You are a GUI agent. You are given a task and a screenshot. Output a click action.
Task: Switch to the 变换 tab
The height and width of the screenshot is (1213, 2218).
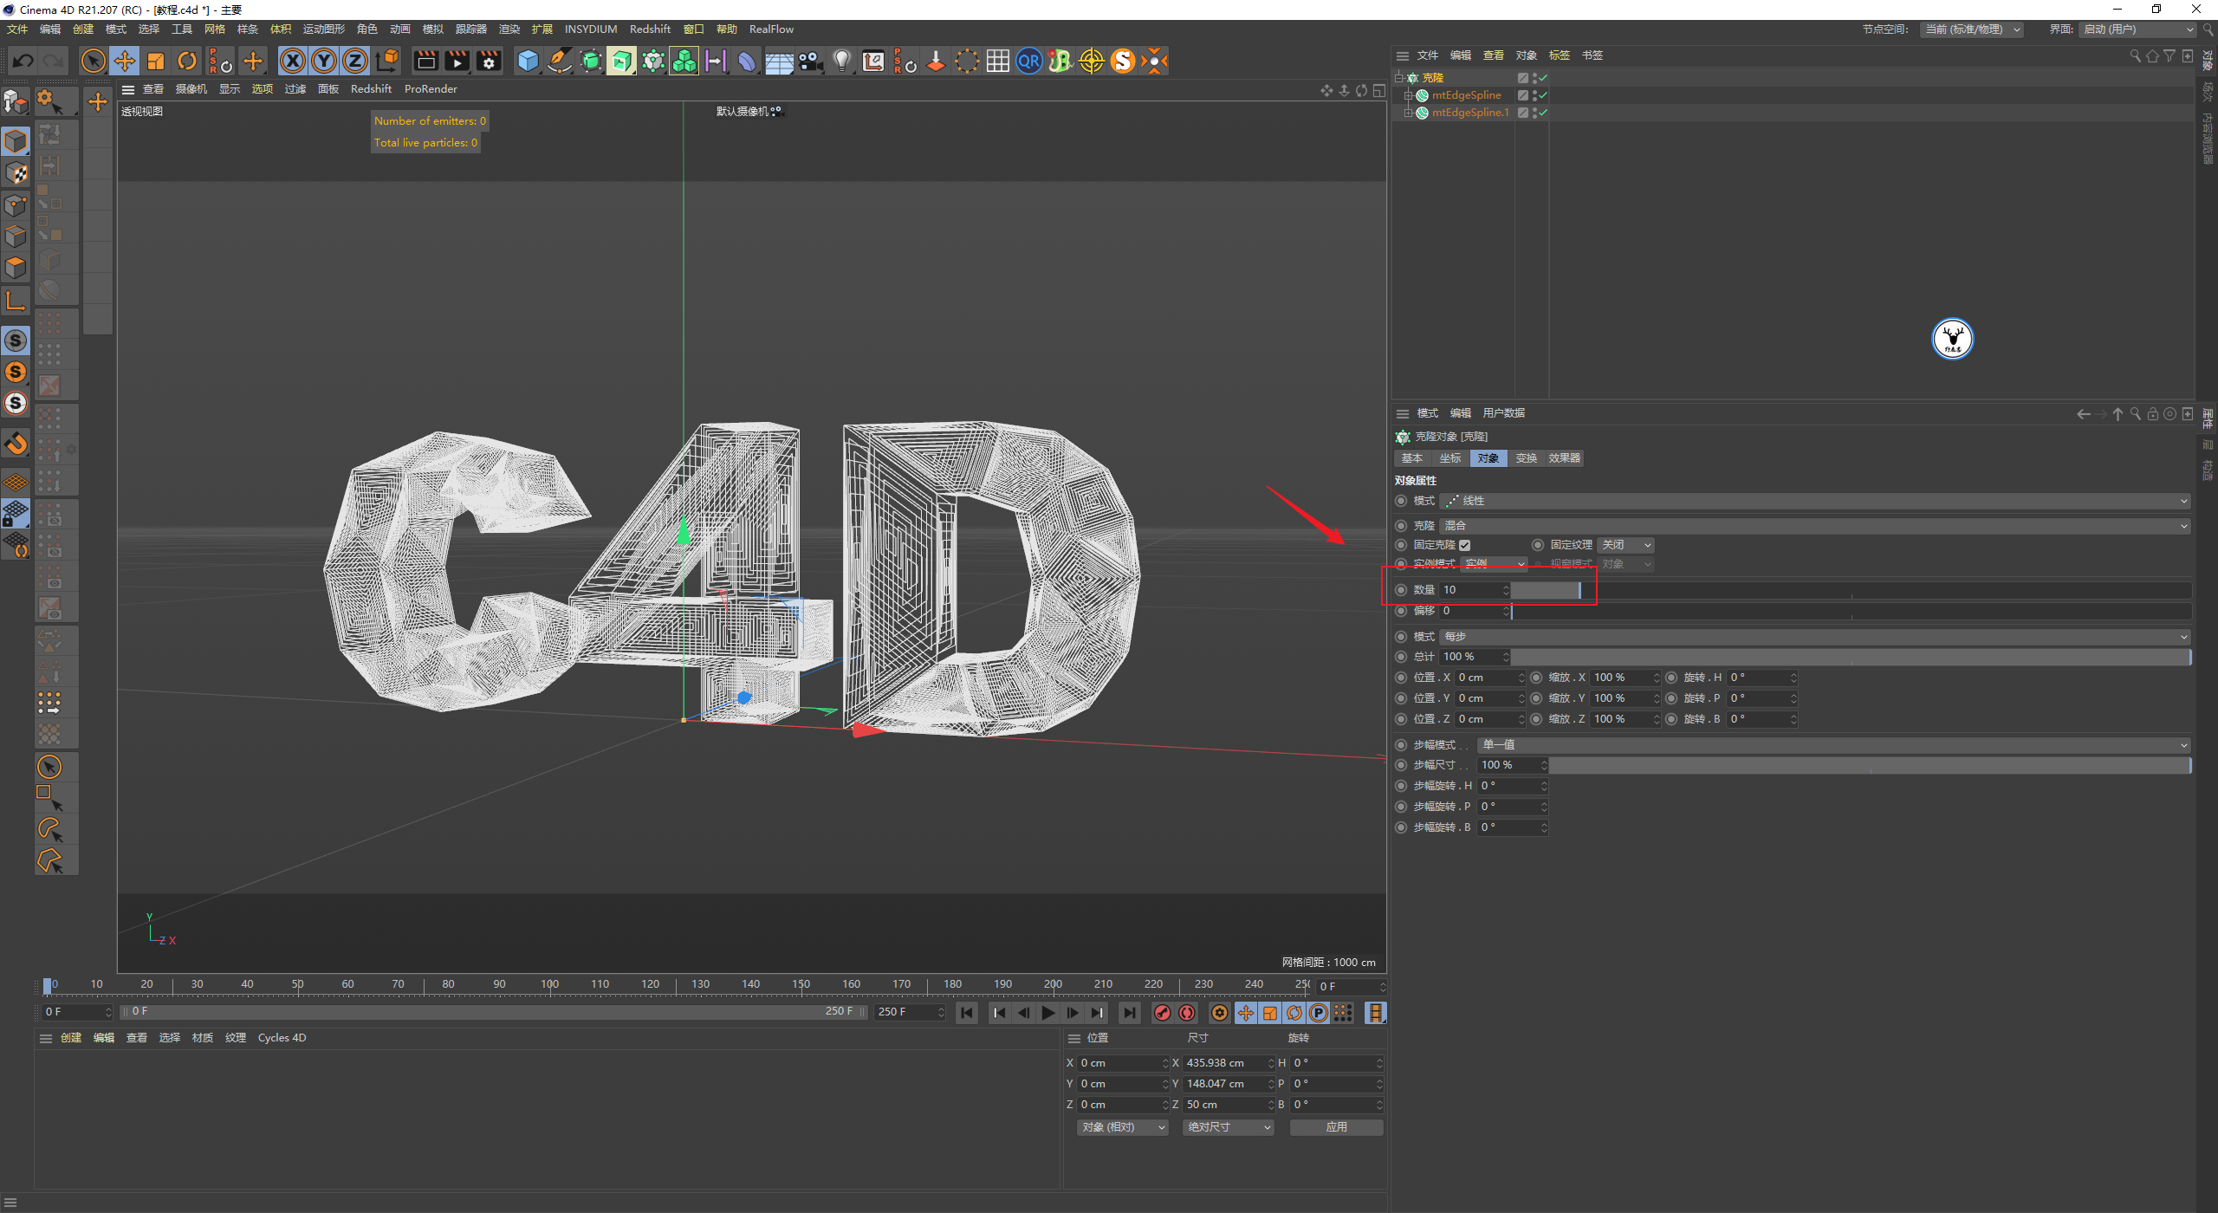click(1526, 458)
